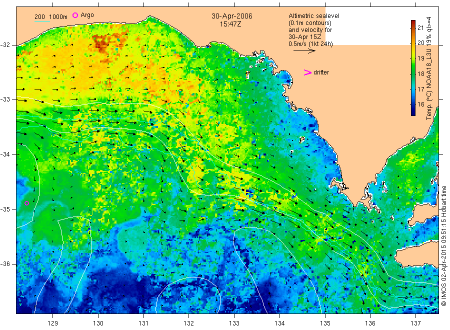Click the 137 longitude axis label

pos(416,323)
